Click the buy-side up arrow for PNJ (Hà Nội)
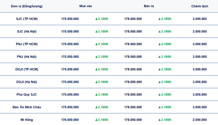This screenshot has width=218, height=125. coord(97,57)
